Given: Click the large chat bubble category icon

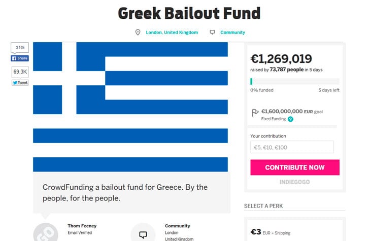Looking at the screenshot, I should coord(143,234).
